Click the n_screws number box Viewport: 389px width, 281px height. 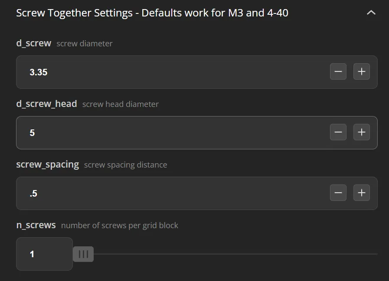pos(44,254)
